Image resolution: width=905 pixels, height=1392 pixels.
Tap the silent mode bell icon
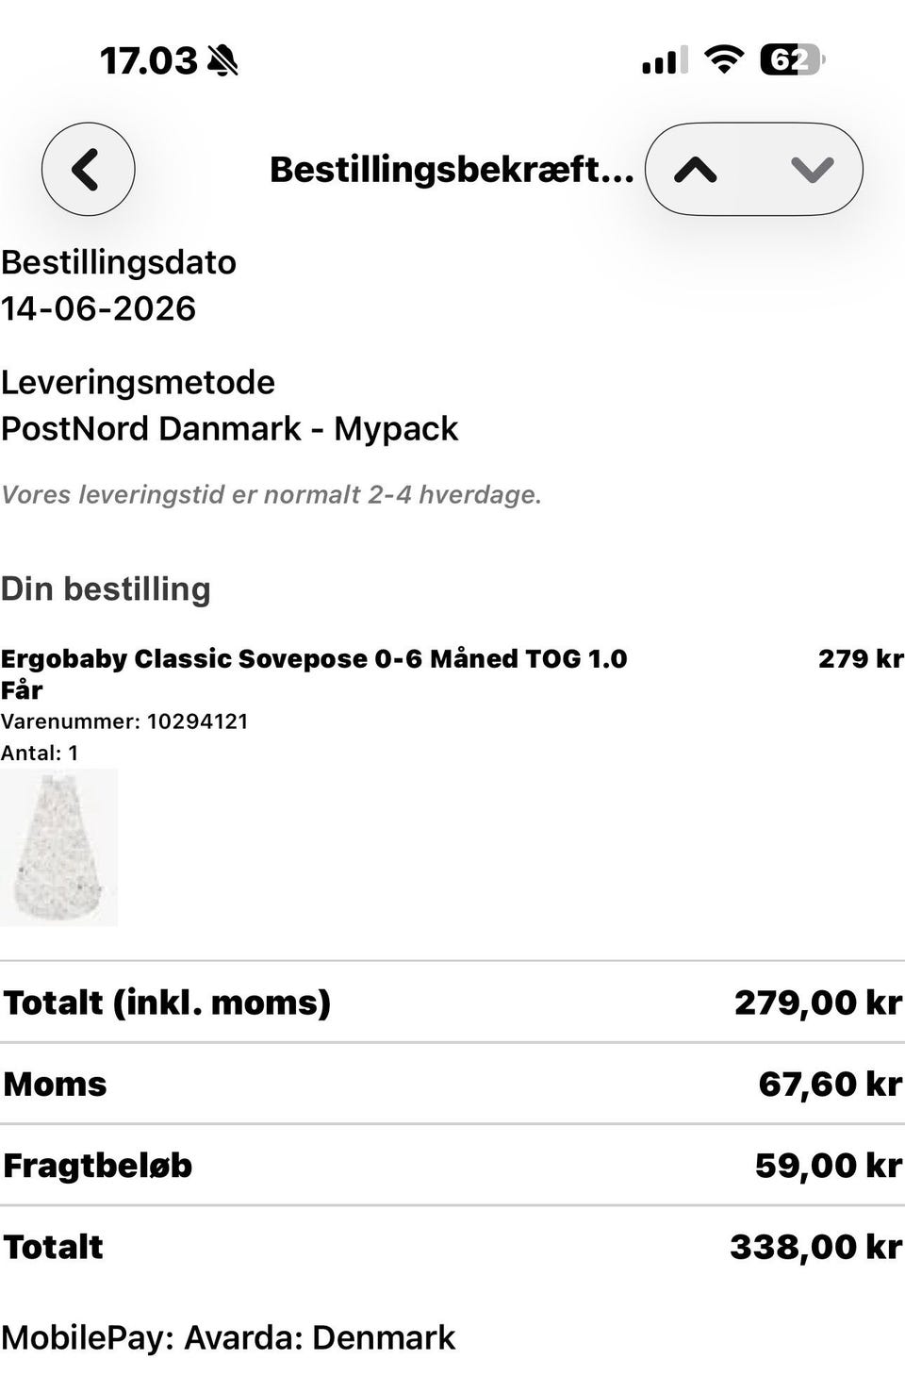[x=222, y=61]
